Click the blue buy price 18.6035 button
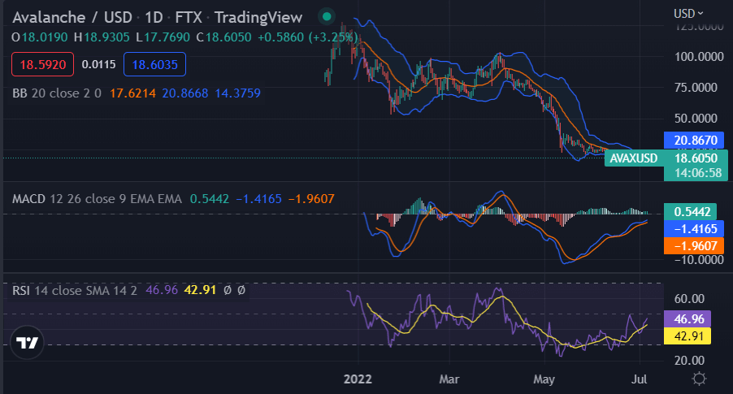This screenshot has height=394, width=733. [154, 64]
